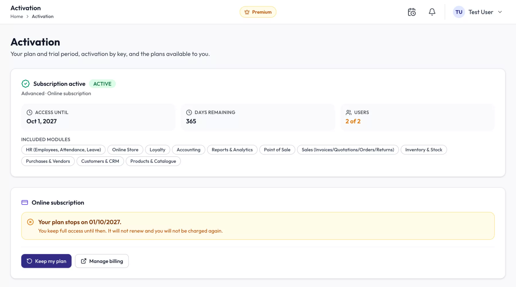
Task: Open Manage billing
Action: (x=102, y=261)
